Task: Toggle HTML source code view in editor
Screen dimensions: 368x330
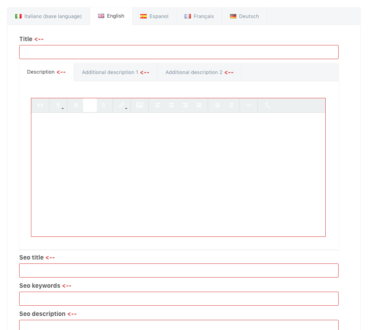Action: pos(40,105)
